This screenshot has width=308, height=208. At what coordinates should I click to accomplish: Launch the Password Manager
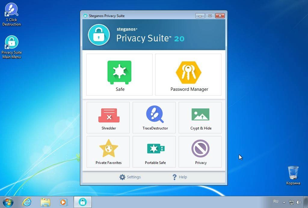point(188,75)
